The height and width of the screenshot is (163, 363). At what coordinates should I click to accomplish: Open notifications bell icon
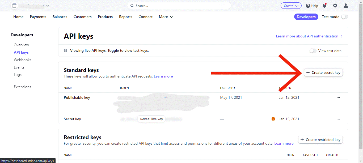[x=324, y=6]
